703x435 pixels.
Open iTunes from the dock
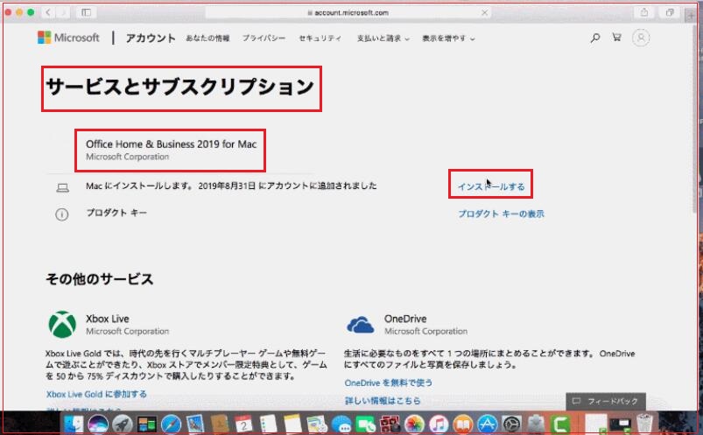coord(439,424)
